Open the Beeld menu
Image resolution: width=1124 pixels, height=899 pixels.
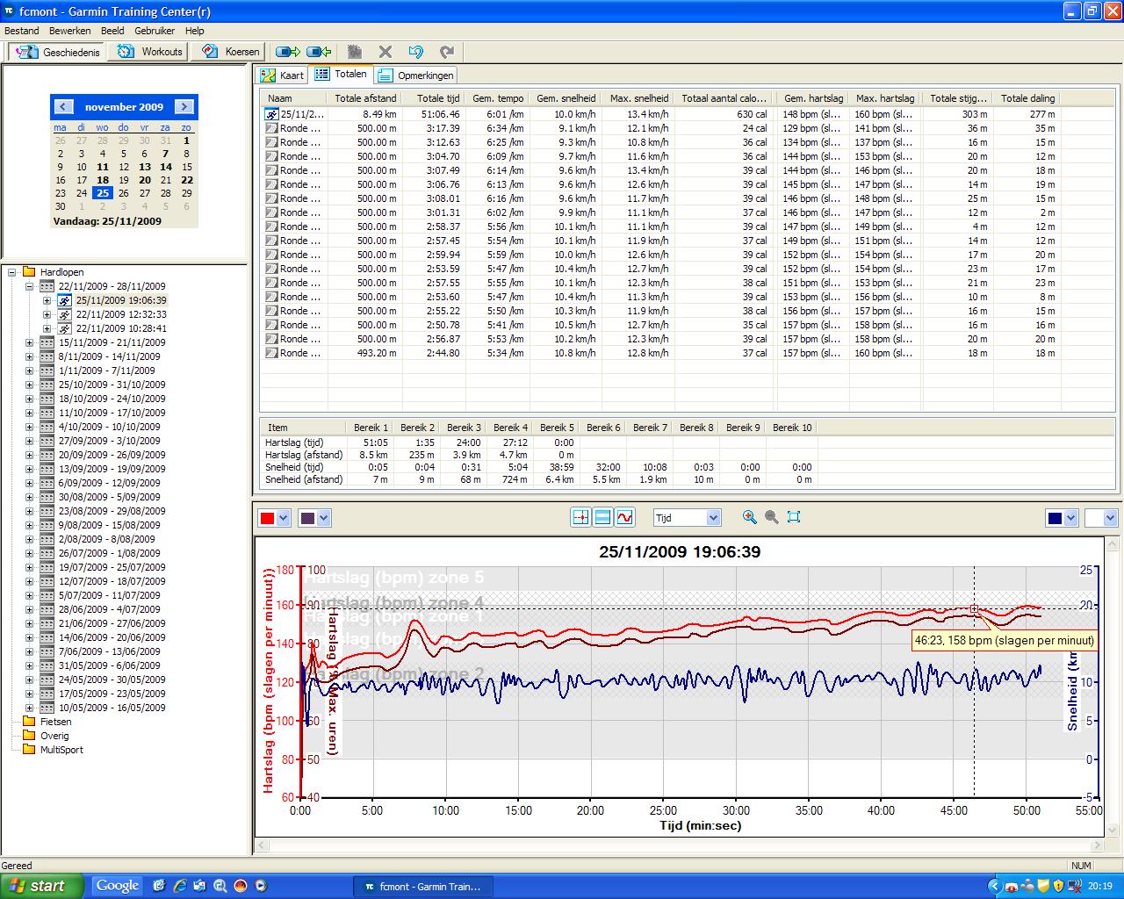[x=112, y=31]
